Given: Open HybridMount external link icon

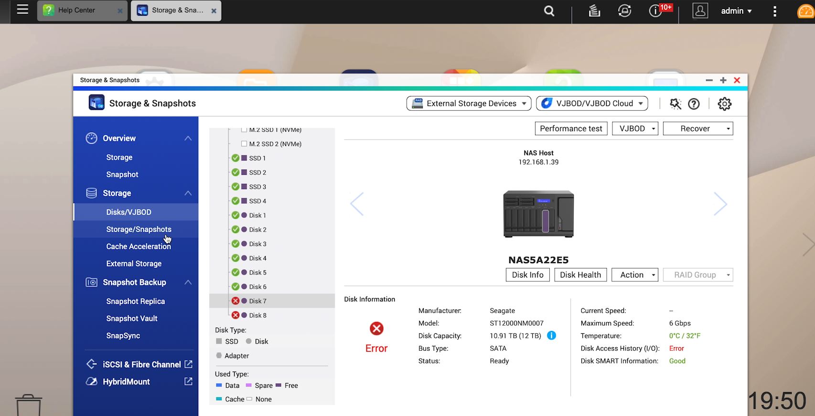Looking at the screenshot, I should coord(188,382).
